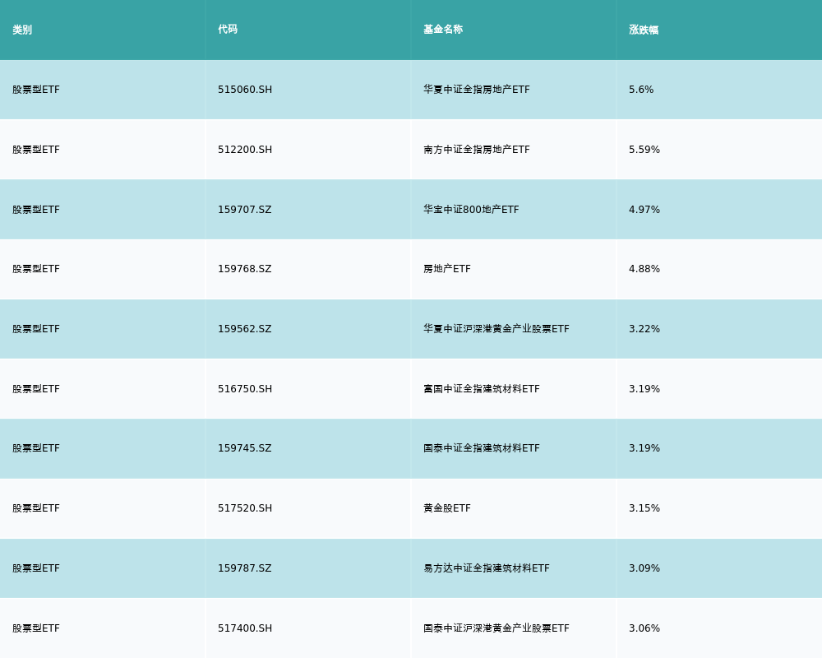822x658 pixels.
Task: Click the 4.97% change value
Action: (x=644, y=210)
